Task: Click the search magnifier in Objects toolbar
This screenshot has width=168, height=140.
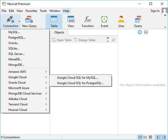Action: pyautogui.click(x=113, y=40)
